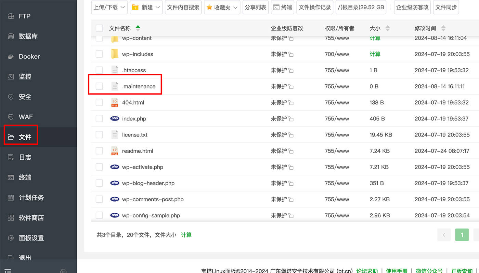Click the lock icon in the index.php row
The width and height of the screenshot is (479, 273).
(291, 119)
